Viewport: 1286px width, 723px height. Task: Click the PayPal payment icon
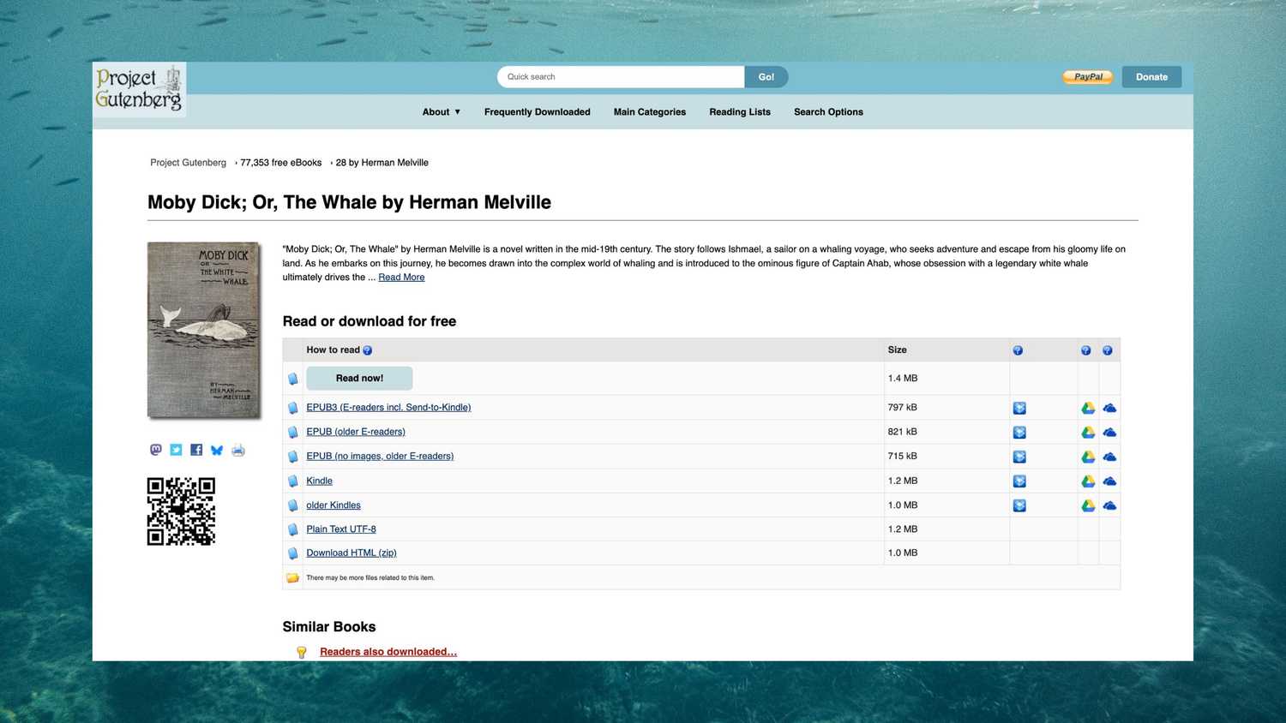coord(1087,76)
